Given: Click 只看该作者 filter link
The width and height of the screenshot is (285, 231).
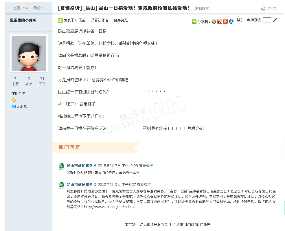Looking at the screenshot, I should pyautogui.click(x=100, y=20).
